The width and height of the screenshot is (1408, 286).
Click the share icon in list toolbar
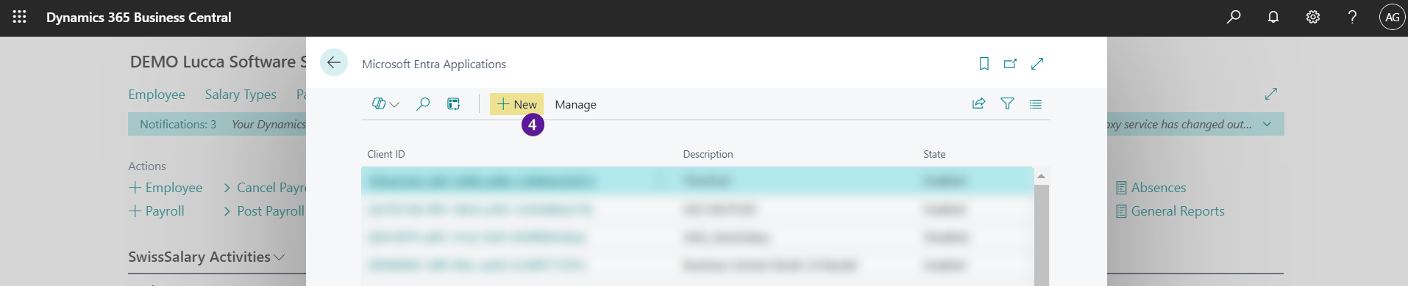pos(979,104)
